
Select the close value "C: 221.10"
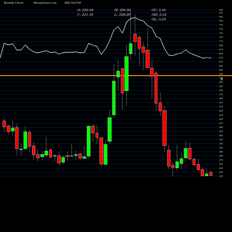point(85,15)
